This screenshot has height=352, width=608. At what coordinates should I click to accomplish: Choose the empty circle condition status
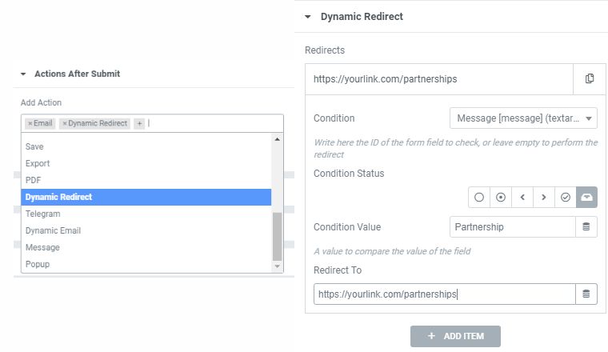(479, 197)
